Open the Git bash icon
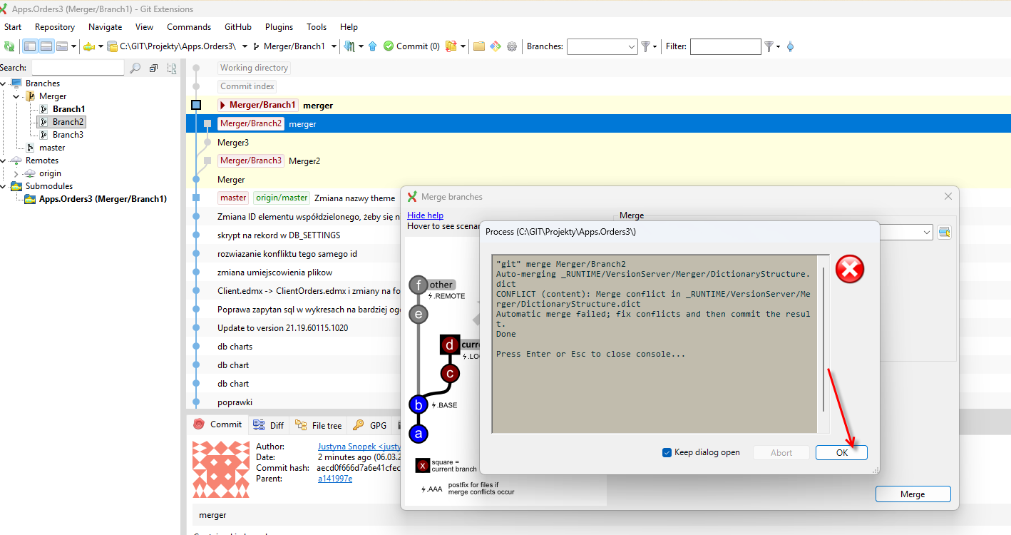This screenshot has height=535, width=1011. tap(496, 46)
